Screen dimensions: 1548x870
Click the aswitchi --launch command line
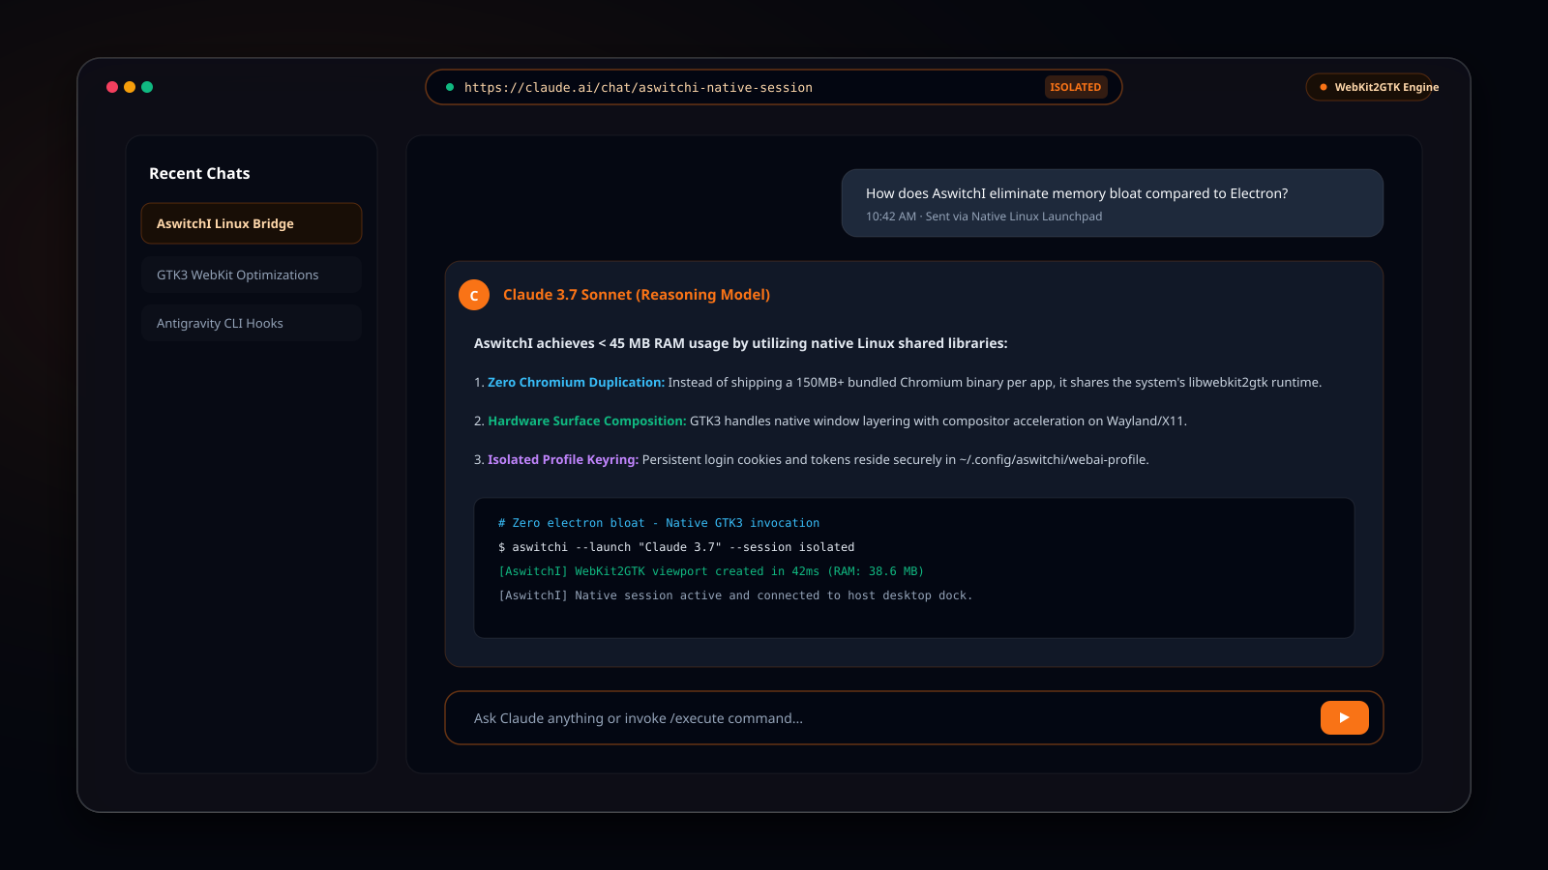(x=676, y=547)
